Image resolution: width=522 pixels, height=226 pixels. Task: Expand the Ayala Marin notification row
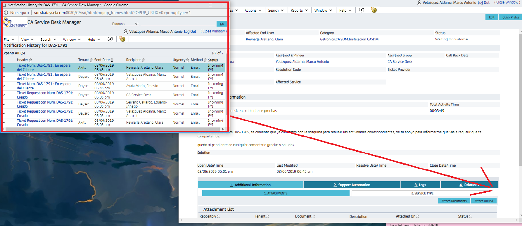[x=4, y=86]
